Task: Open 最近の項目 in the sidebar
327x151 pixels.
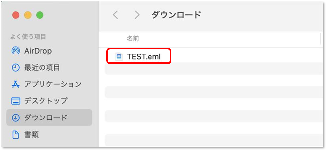Action: point(42,68)
